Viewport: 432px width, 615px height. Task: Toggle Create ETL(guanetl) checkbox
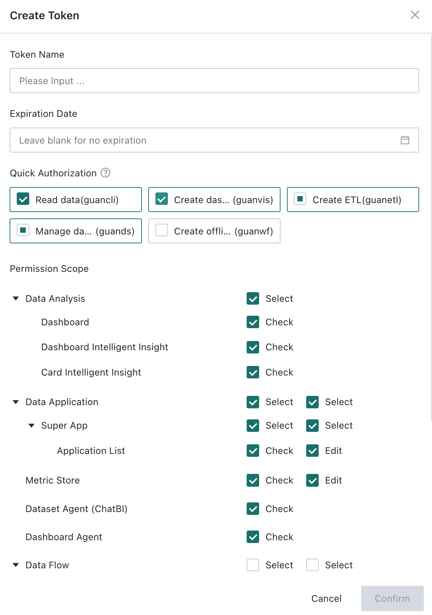click(x=300, y=199)
